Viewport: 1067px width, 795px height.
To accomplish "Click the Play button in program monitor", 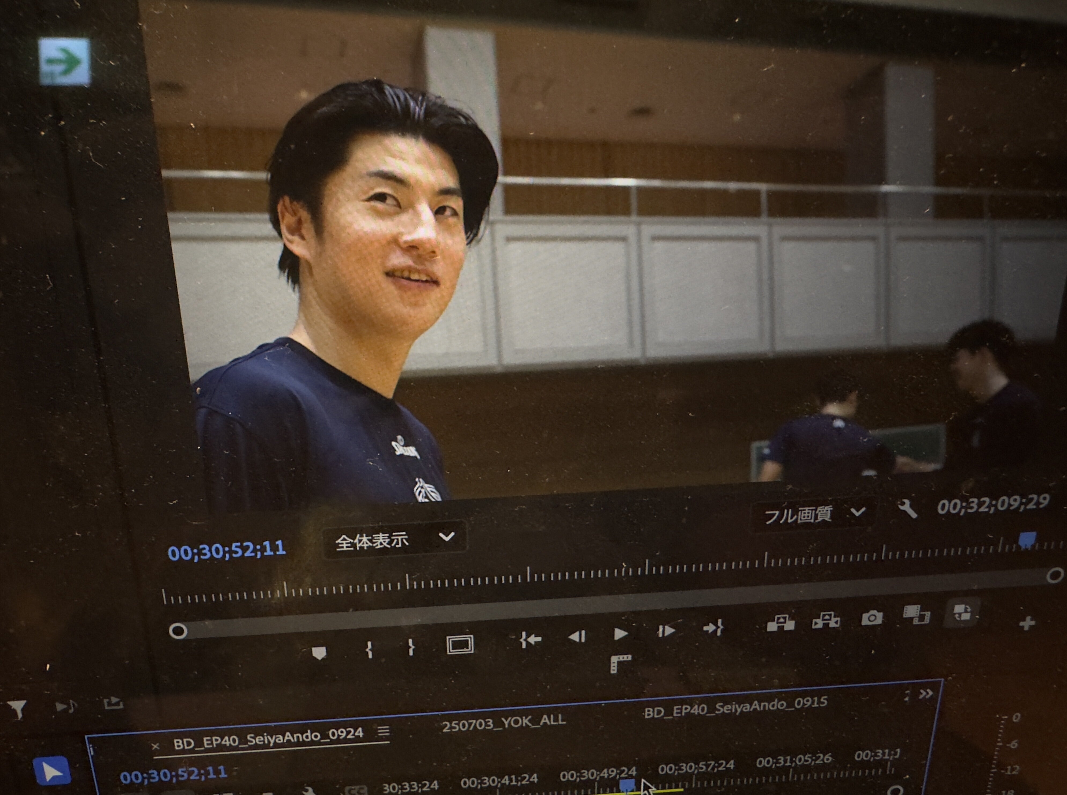I will (621, 634).
